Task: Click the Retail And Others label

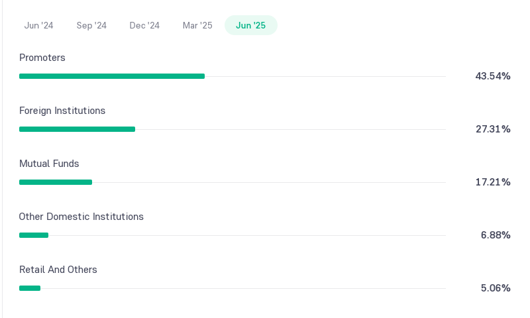Action: coord(58,270)
